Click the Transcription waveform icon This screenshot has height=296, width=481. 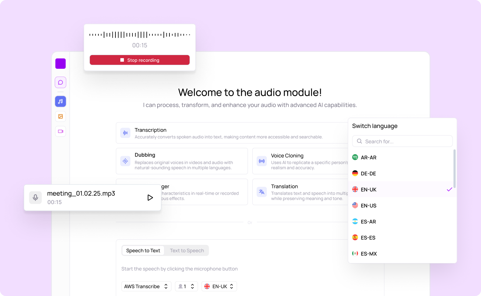125,133
